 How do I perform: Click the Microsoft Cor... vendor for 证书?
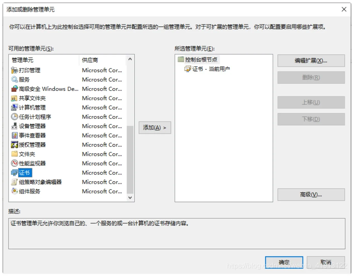tap(102, 173)
